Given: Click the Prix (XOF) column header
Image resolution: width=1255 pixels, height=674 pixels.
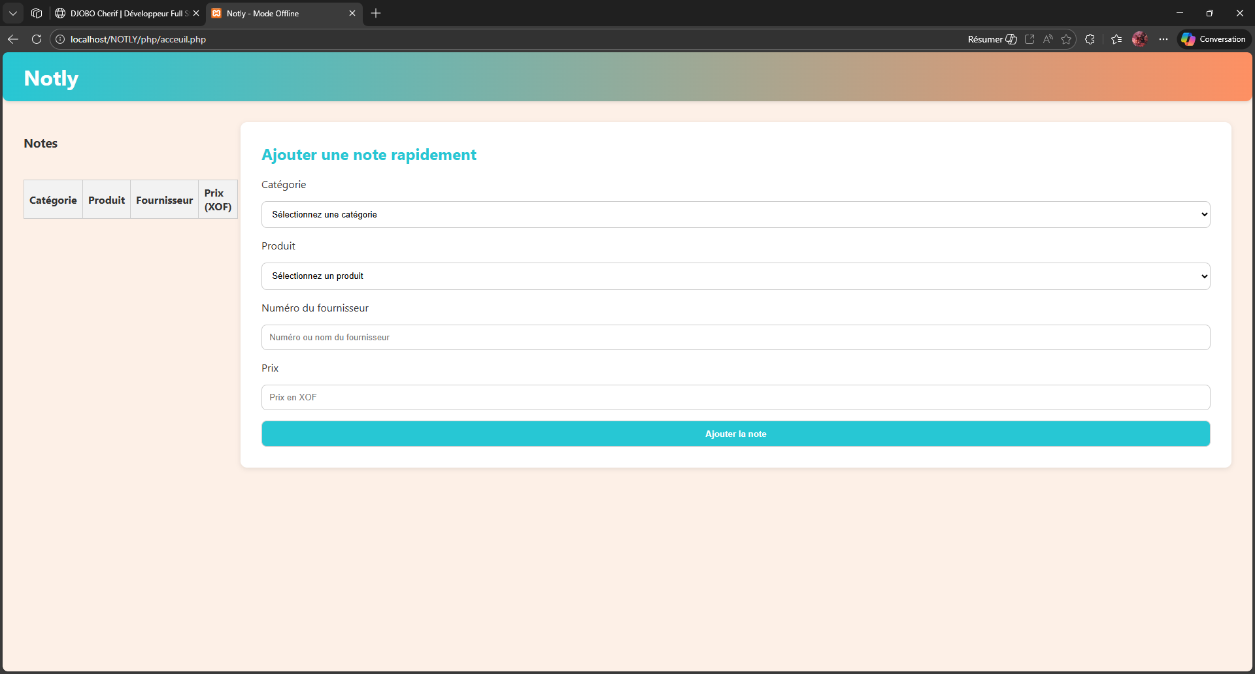Looking at the screenshot, I should tap(218, 200).
